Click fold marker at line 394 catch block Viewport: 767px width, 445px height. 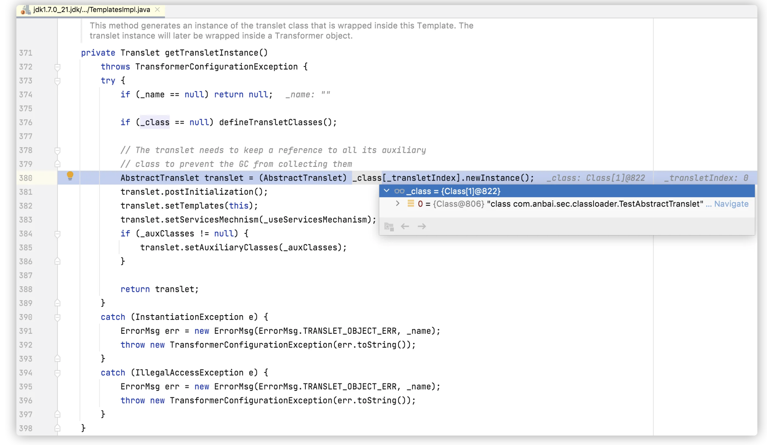point(57,373)
